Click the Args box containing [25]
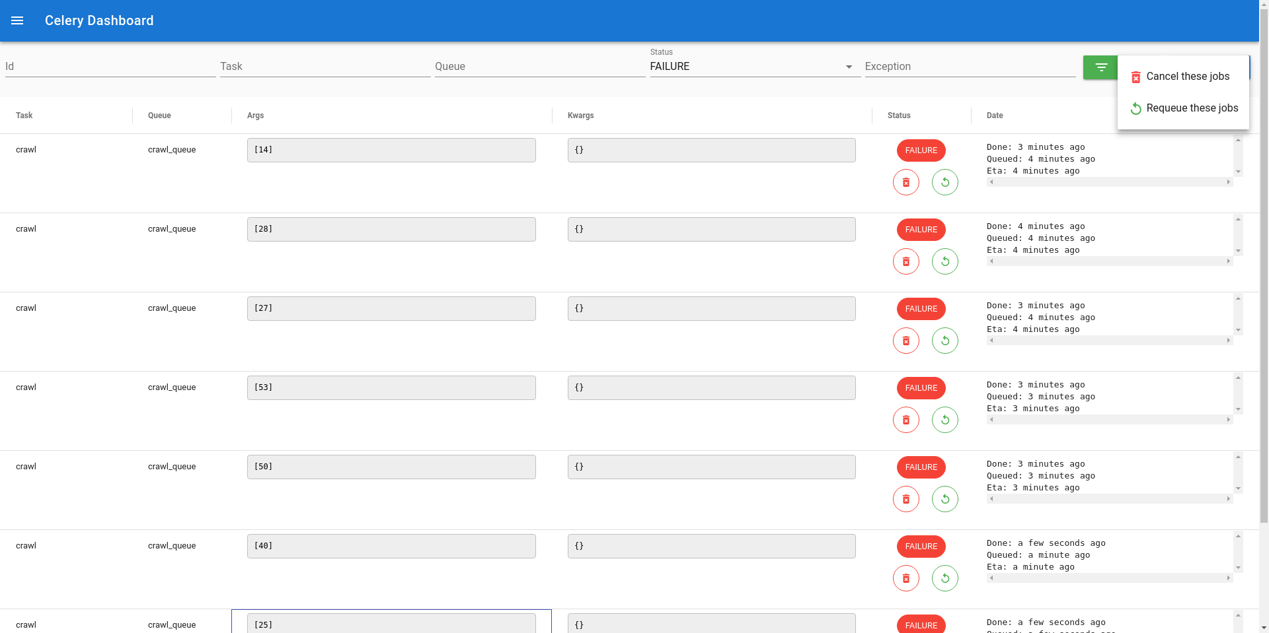 pyautogui.click(x=391, y=623)
